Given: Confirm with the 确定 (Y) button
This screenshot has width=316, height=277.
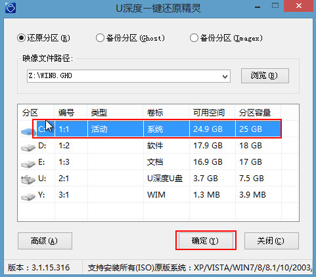Looking at the screenshot, I should coord(206,241).
